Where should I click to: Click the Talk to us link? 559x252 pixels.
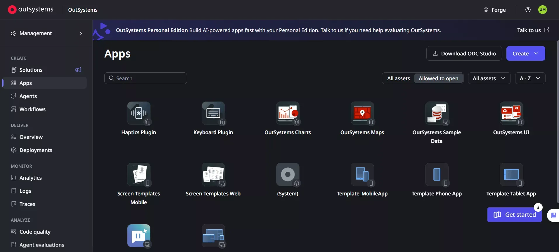click(x=533, y=30)
